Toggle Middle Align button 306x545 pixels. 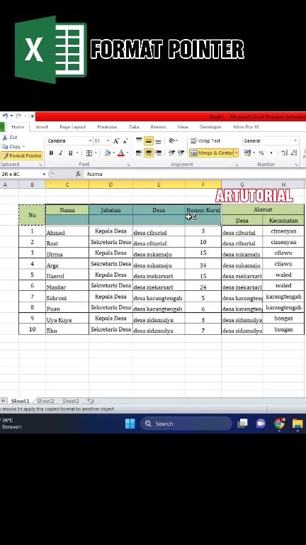pyautogui.click(x=149, y=141)
